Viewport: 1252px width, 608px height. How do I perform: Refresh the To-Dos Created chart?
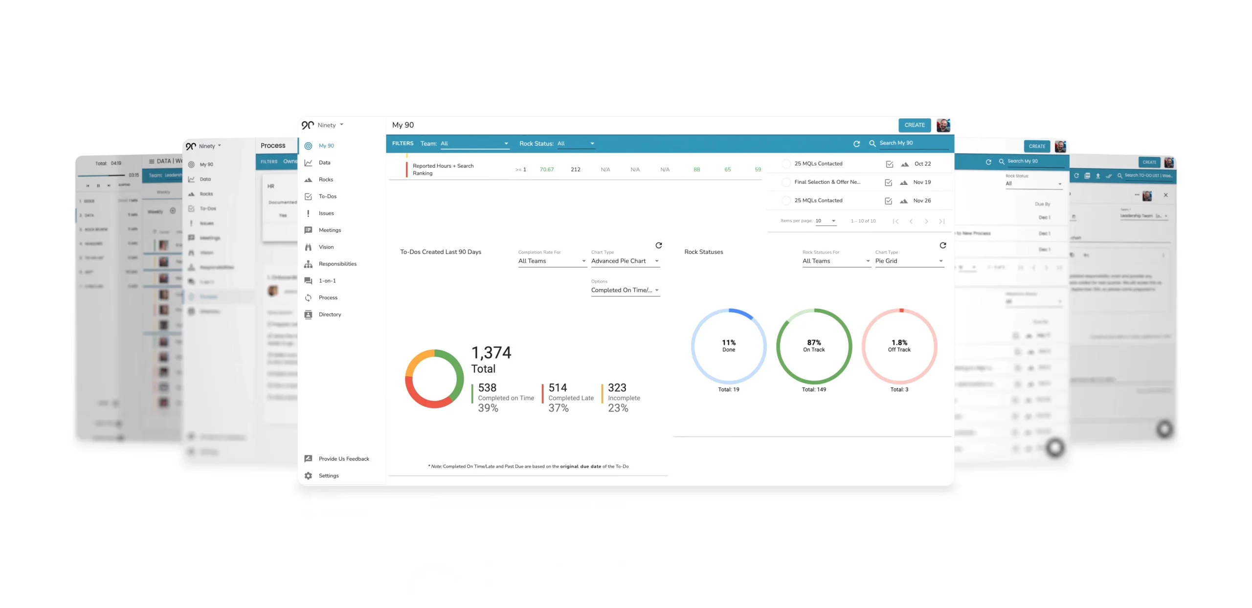(658, 246)
